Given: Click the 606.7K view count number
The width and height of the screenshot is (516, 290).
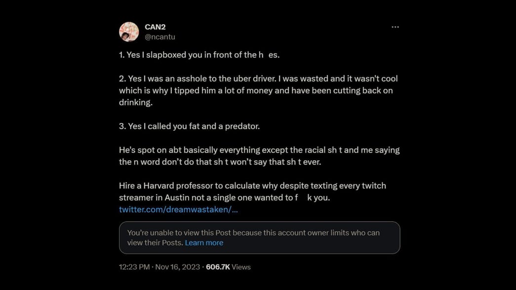Looking at the screenshot, I should click(x=218, y=267).
